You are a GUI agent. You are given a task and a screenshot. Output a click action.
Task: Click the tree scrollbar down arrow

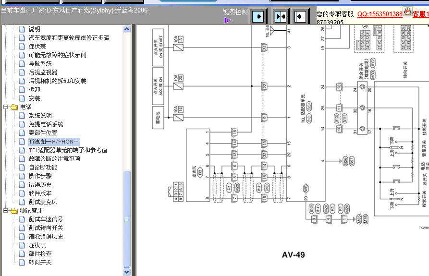(x=126, y=272)
